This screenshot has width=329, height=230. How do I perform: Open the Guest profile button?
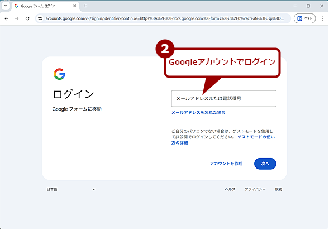click(x=304, y=18)
